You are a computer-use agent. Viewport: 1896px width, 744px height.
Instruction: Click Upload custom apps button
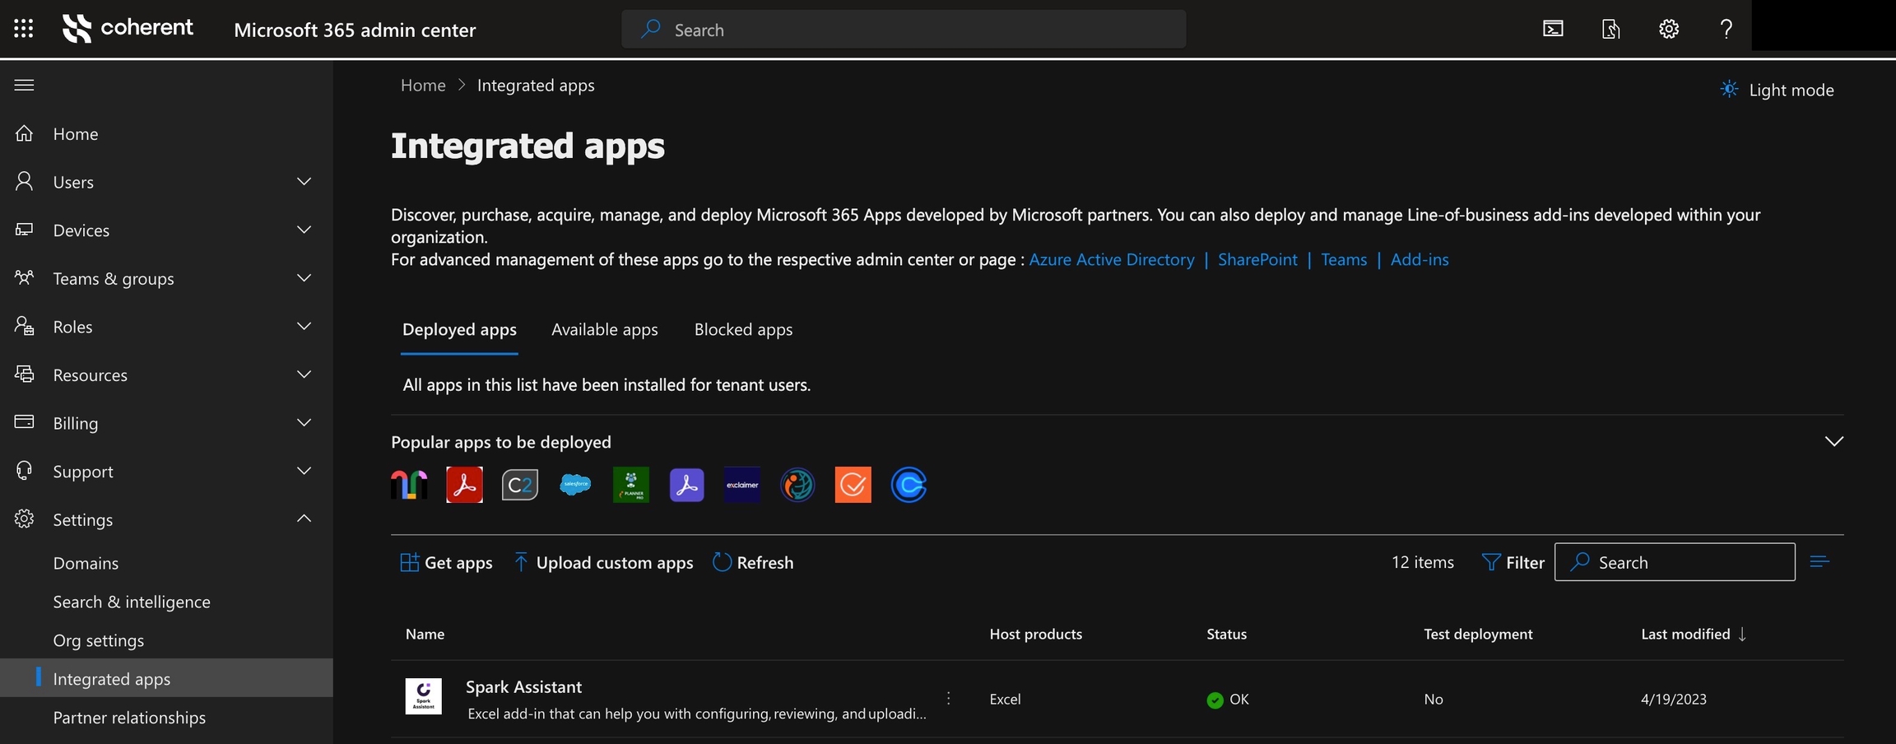pos(603,562)
